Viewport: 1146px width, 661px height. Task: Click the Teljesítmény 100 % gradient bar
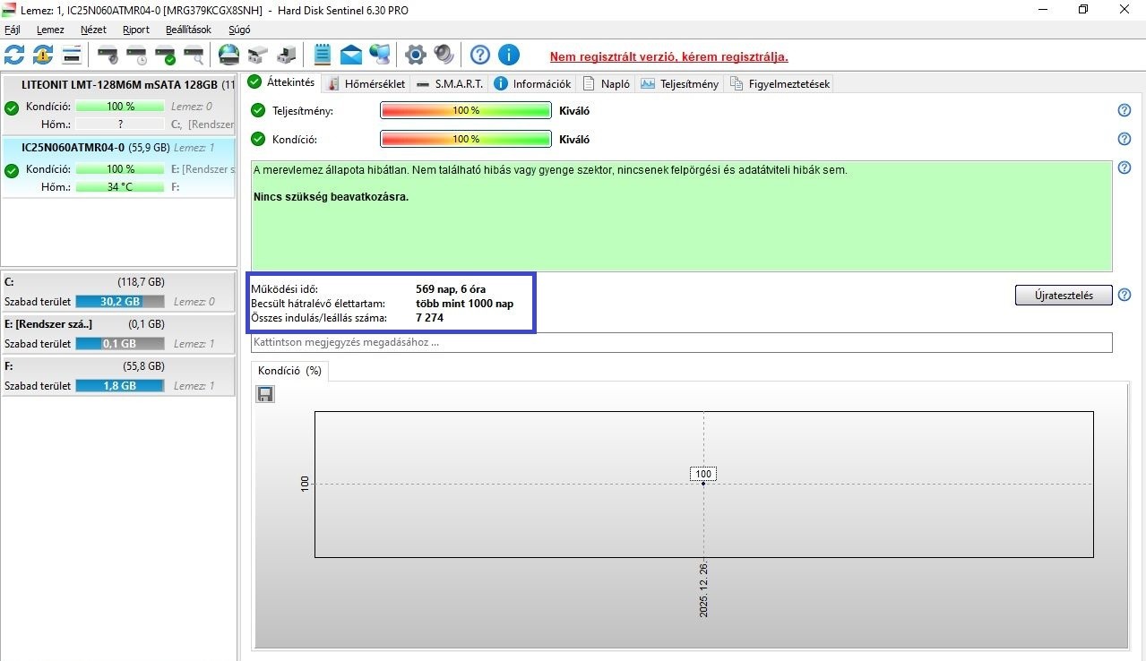(x=466, y=111)
